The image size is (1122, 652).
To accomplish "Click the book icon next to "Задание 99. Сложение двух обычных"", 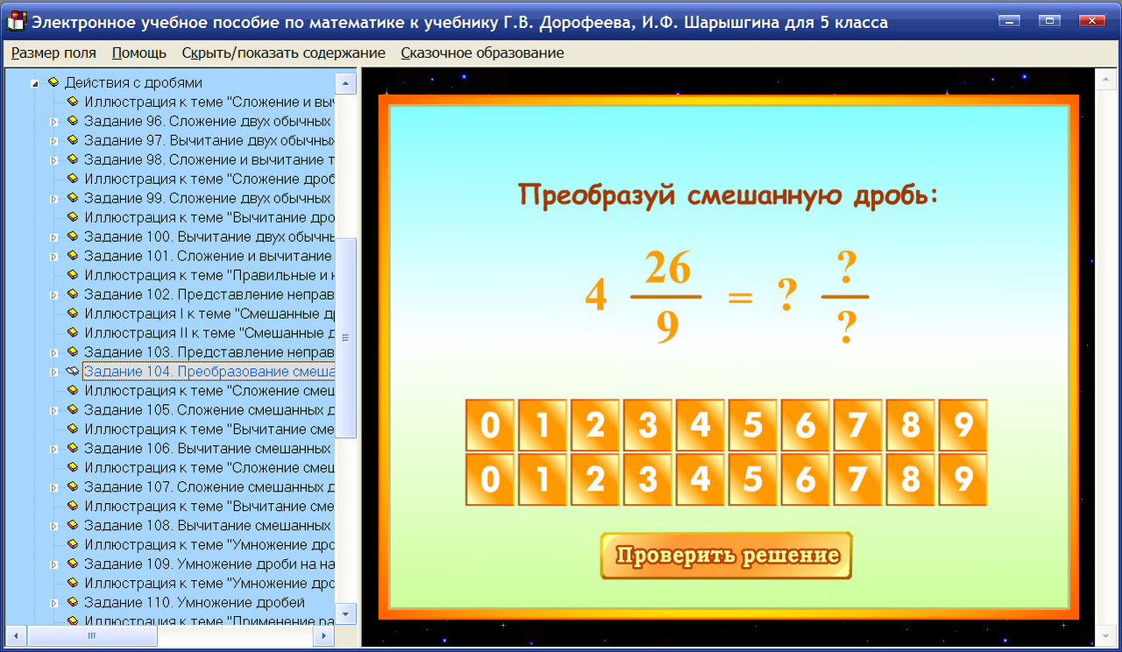I will (x=71, y=198).
